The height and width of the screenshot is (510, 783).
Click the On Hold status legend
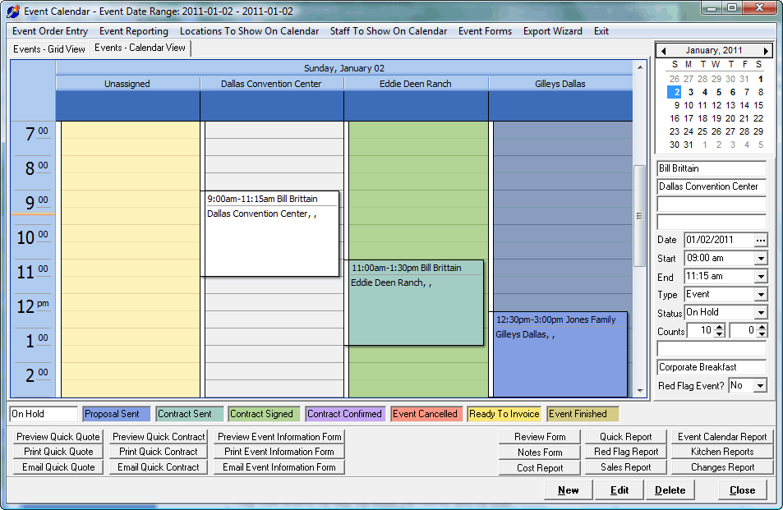pyautogui.click(x=44, y=414)
